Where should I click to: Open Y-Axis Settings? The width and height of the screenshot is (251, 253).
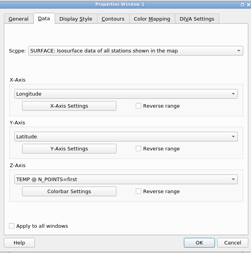point(69,148)
